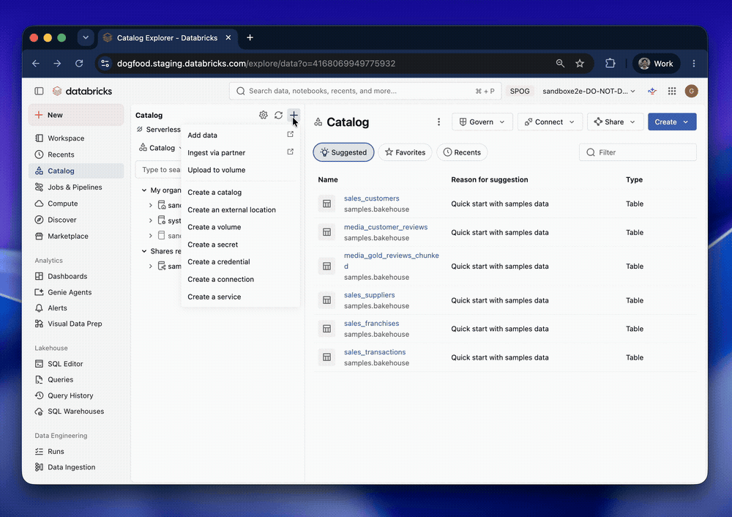Collapse the Shares received section

(x=144, y=251)
